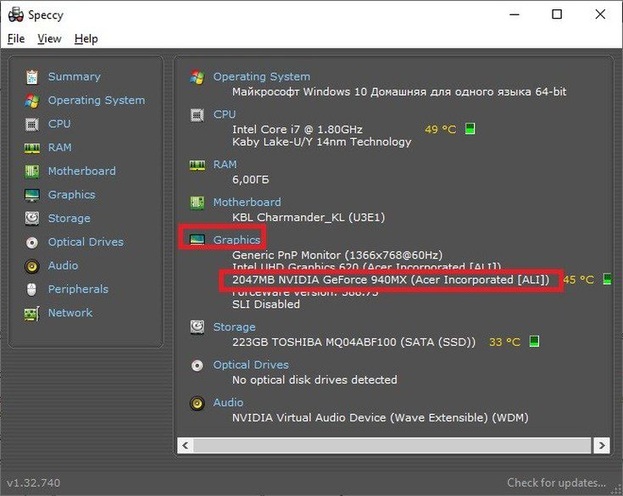This screenshot has height=496, width=623.
Task: Click the 49 °C CPU temperature value
Action: click(x=441, y=130)
